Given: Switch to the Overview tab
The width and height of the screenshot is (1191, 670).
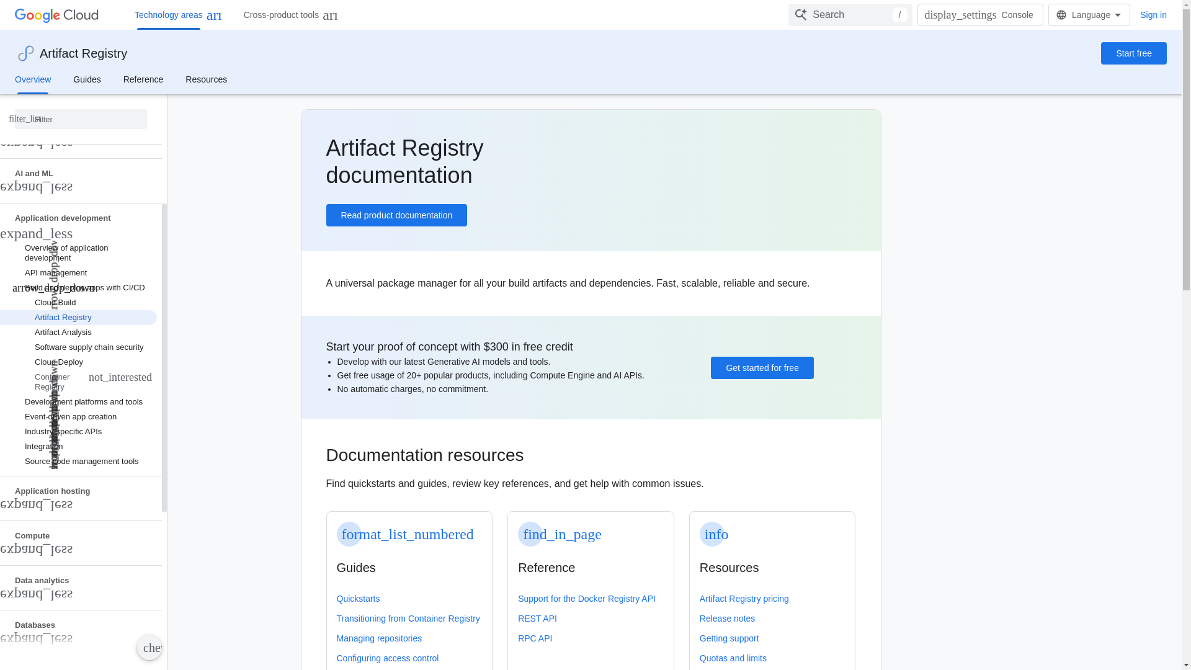Looking at the screenshot, I should (33, 79).
